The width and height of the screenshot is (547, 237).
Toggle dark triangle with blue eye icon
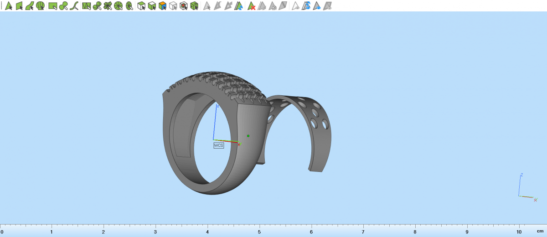[317, 6]
